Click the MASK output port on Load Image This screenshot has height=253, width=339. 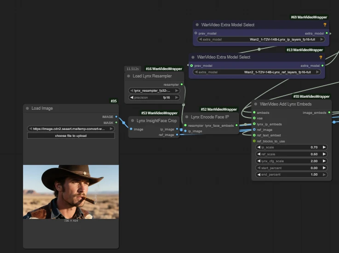tap(116, 123)
